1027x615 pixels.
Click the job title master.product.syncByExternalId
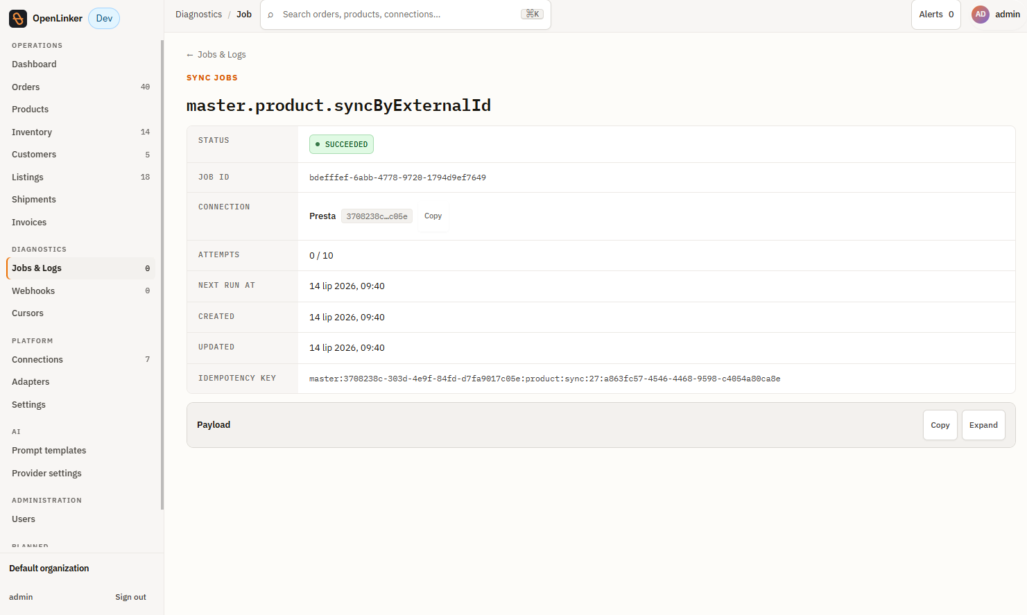338,105
